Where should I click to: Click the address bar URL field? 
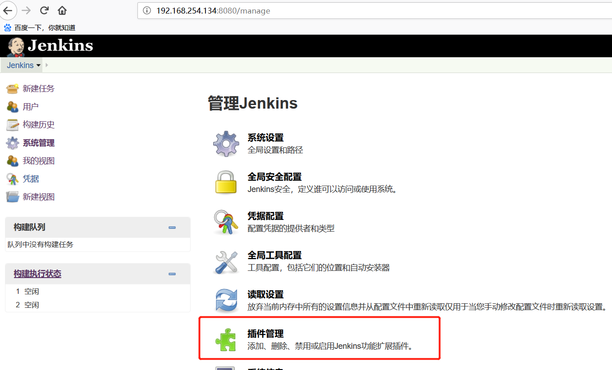(x=374, y=11)
